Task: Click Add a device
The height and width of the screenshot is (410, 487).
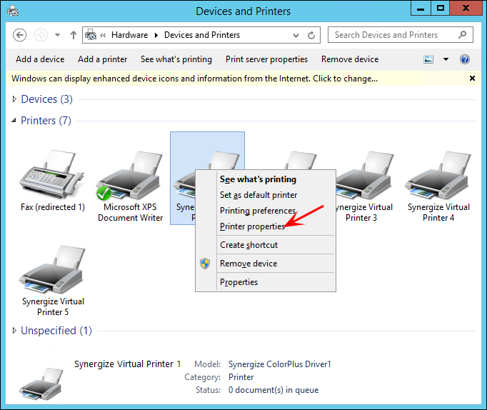Action: coord(40,59)
